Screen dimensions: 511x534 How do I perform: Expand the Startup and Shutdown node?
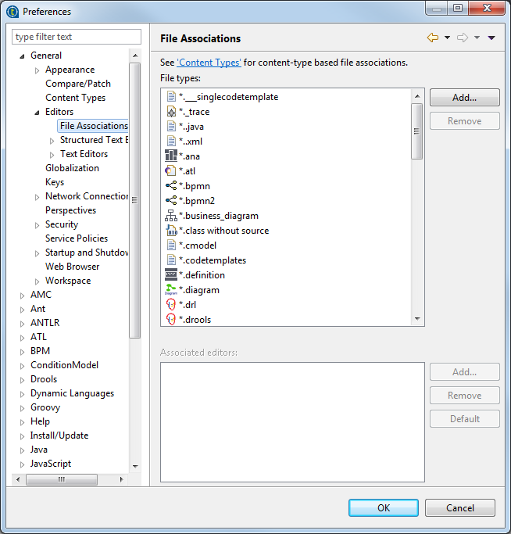pyautogui.click(x=37, y=253)
